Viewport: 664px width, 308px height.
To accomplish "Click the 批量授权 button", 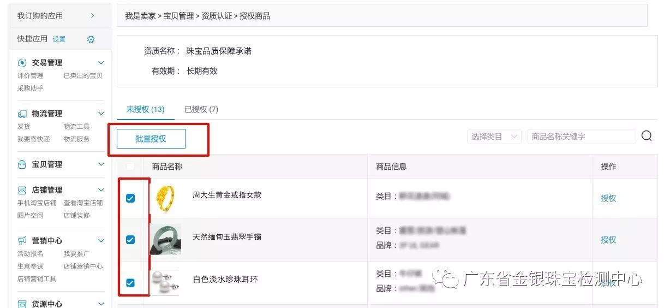I will 151,139.
